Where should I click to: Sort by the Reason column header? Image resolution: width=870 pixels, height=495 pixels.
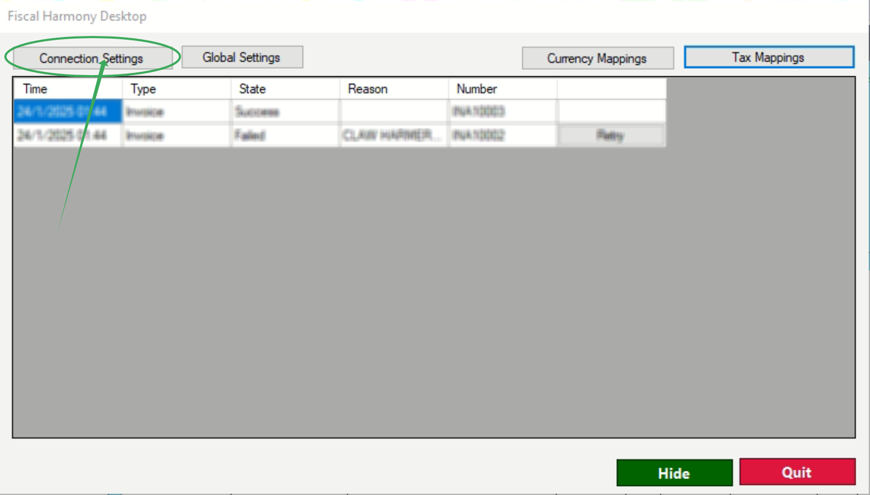pyautogui.click(x=394, y=89)
